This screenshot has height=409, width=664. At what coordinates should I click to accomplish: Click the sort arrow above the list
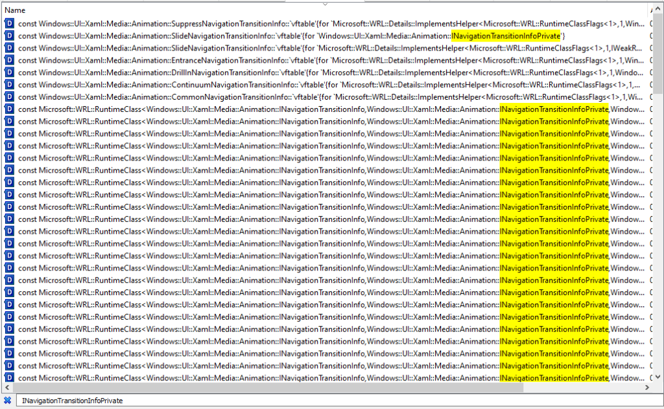[325, 5]
